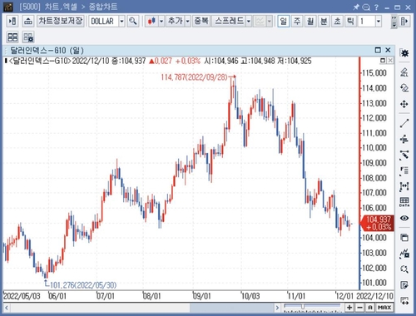The image size is (416, 316).
Task: Select the Fibonacci retracement lines tool
Action: click(x=404, y=171)
